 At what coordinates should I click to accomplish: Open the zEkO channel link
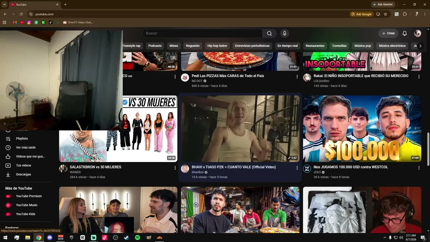pos(317,172)
